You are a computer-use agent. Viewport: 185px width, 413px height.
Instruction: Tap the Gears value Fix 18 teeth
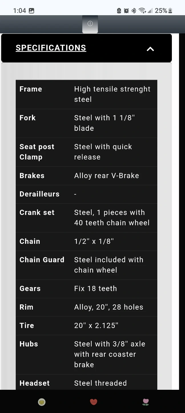coord(95,289)
